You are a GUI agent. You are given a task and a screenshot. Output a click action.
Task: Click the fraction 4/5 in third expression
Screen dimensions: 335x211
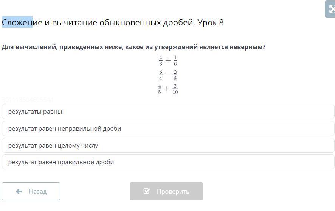point(160,89)
